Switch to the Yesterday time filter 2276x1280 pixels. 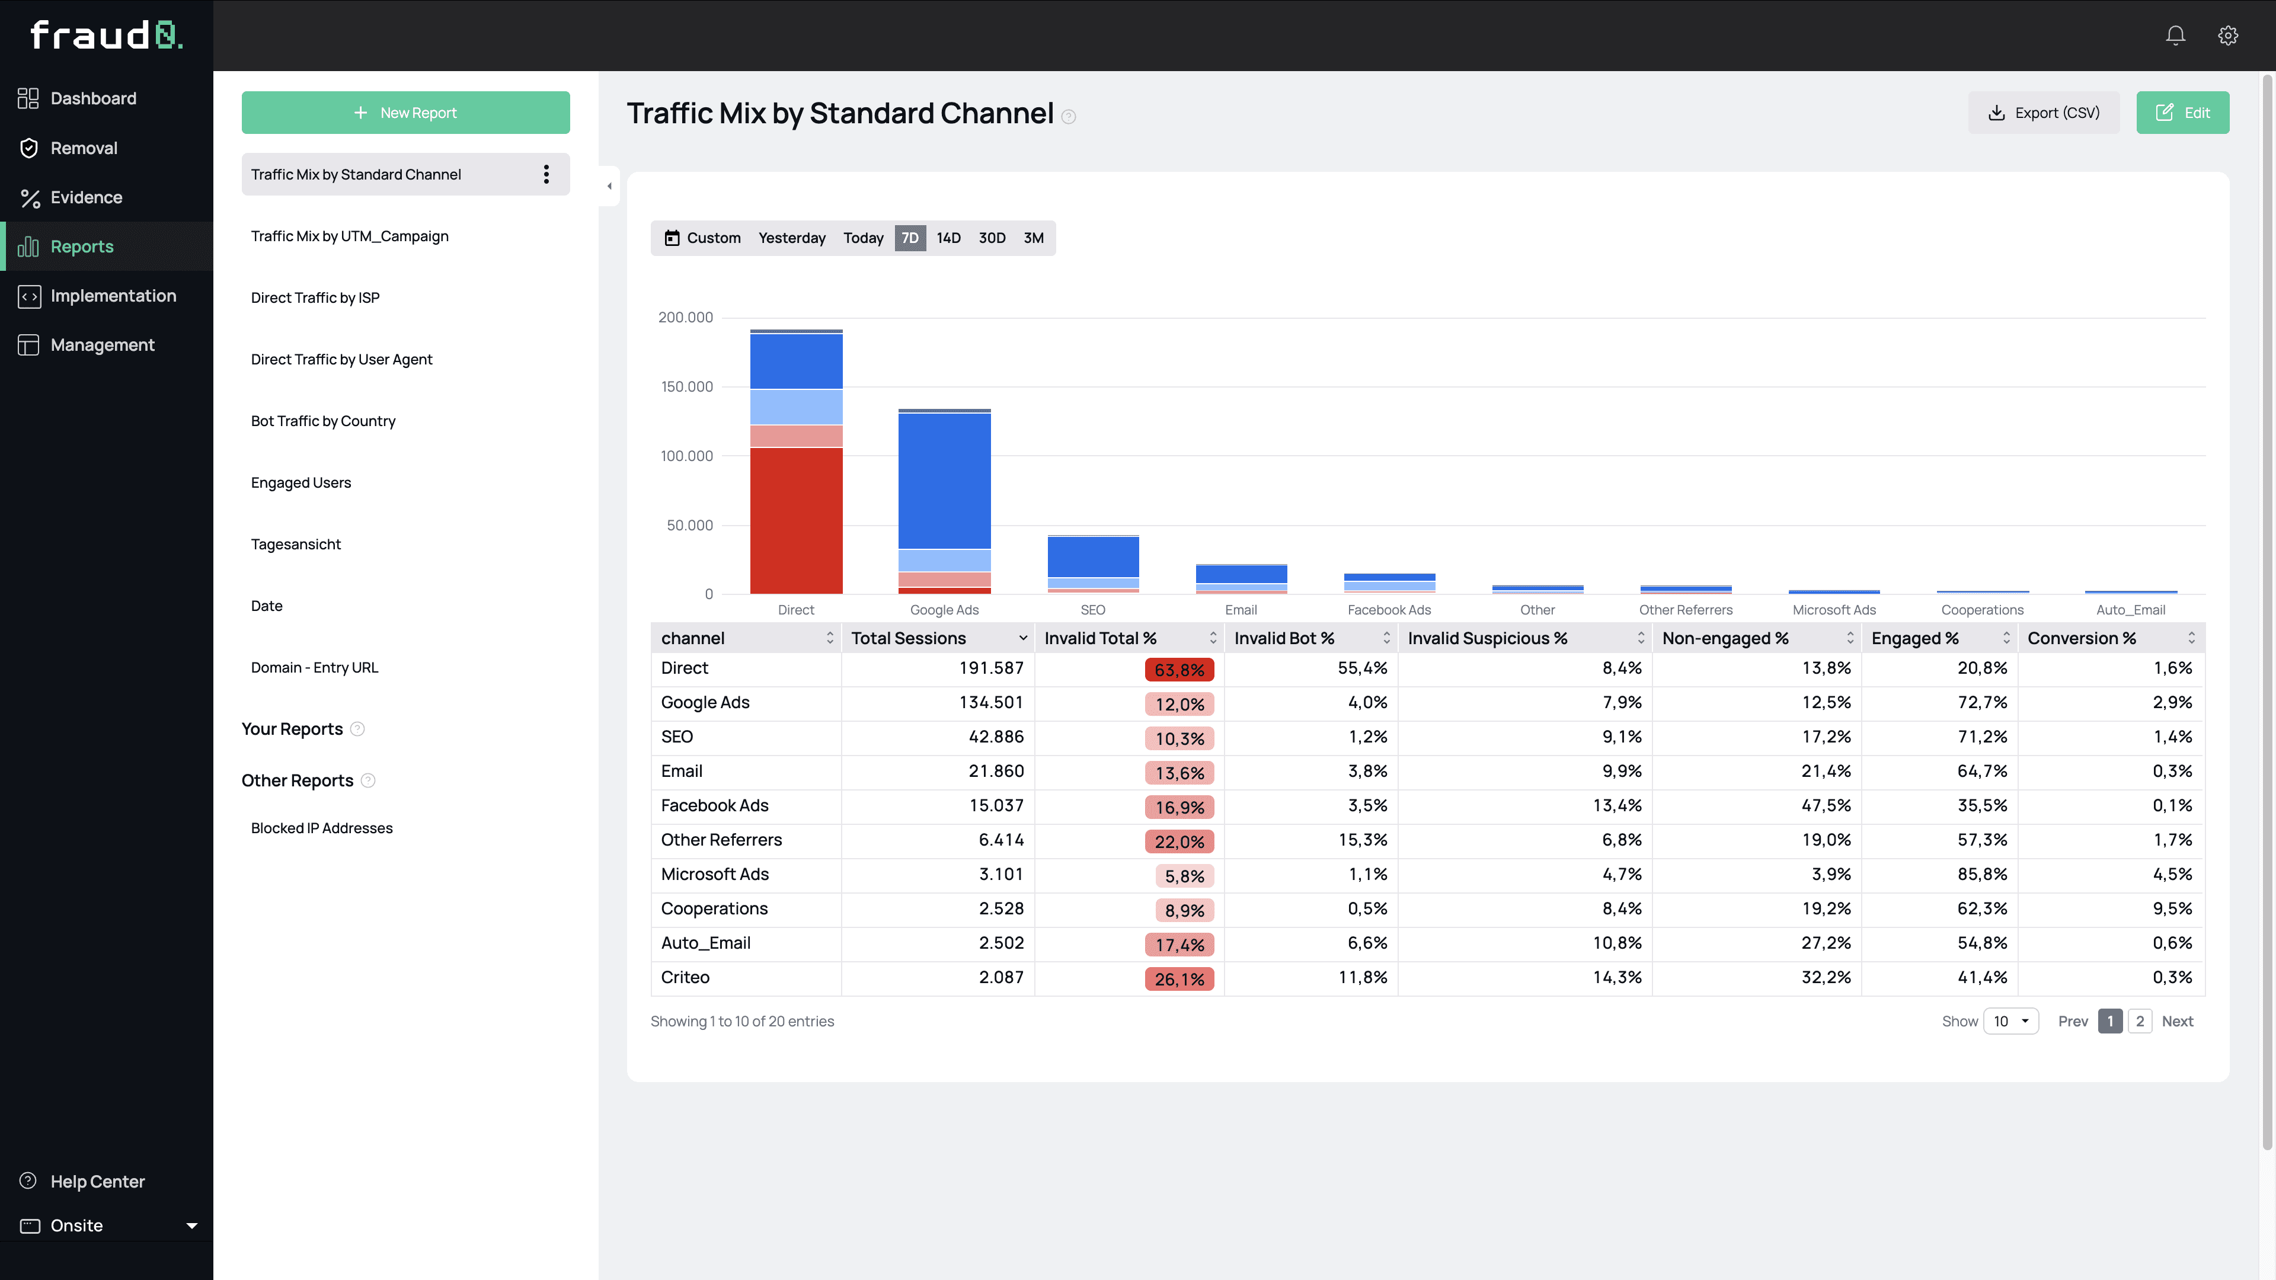792,238
